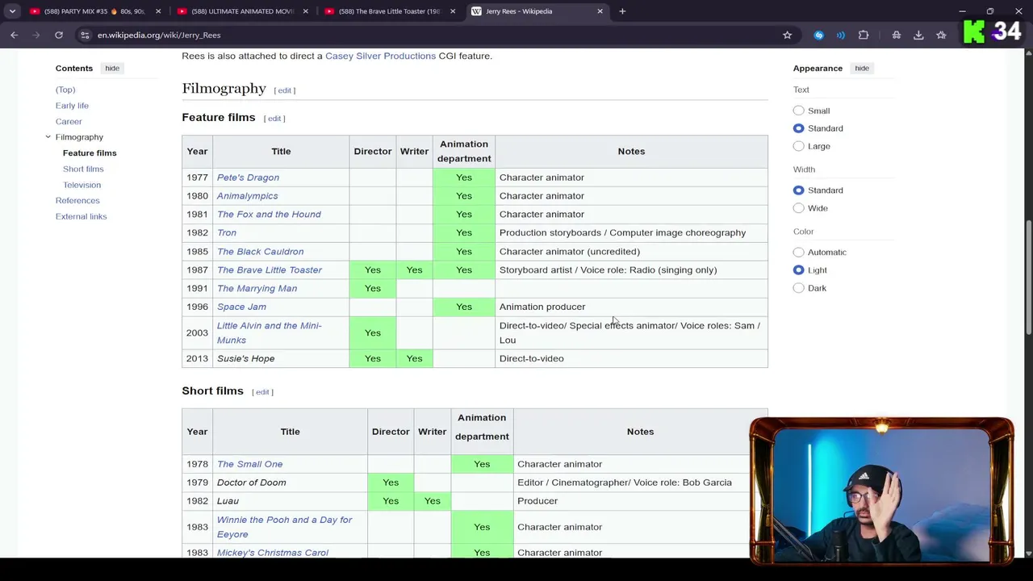The image size is (1033, 581).
Task: Close the Brave Little Toaster YouTube tab
Action: [453, 11]
